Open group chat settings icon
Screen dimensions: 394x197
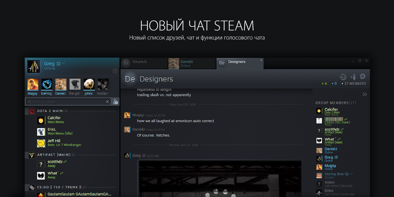[362, 77]
